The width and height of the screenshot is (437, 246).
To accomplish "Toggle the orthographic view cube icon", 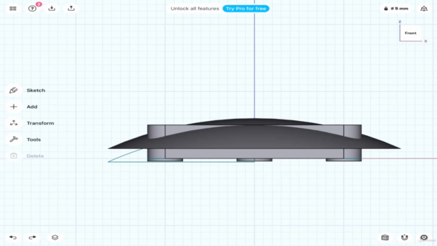I will pyautogui.click(x=424, y=9).
